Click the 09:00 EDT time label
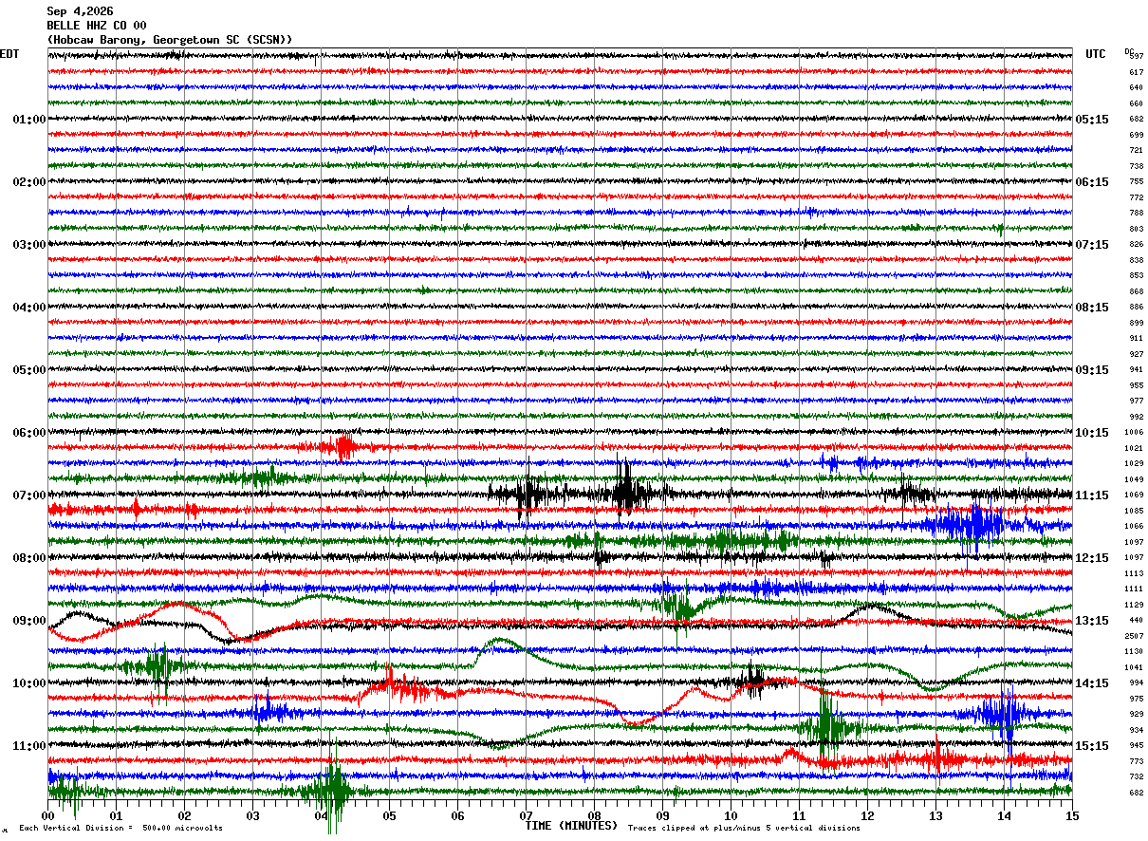 (28, 621)
